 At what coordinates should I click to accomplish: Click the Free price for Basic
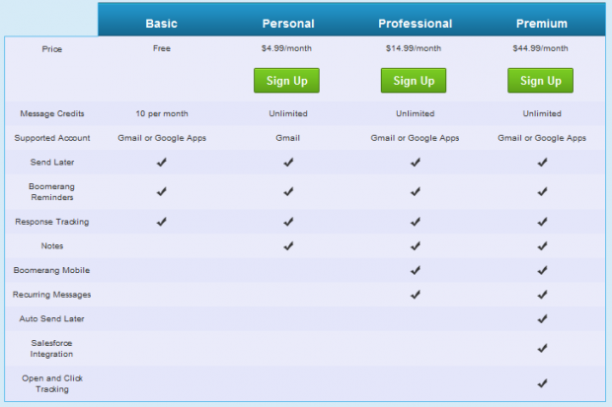tap(162, 48)
